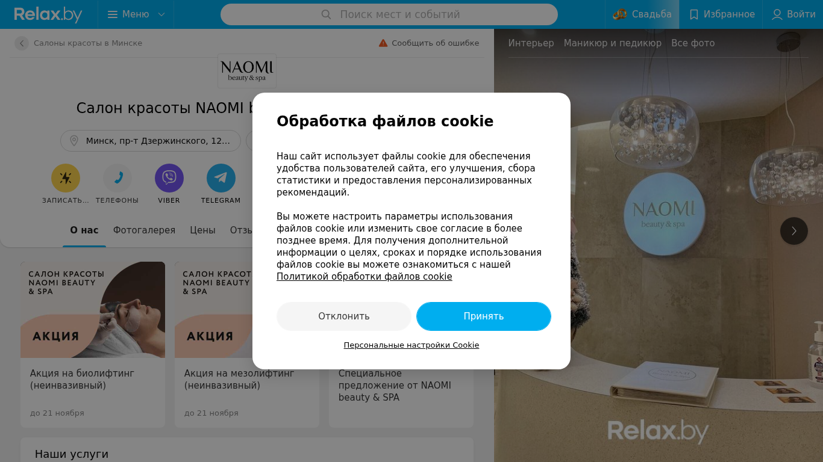Viewport: 823px width, 462px height.
Task: Switch to the Цены tab
Action: (x=202, y=230)
